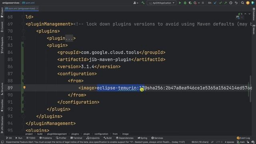This screenshot has height=144, width=256.
Task: Click configuration in the breadcrumb bar
Action: (x=101, y=134)
